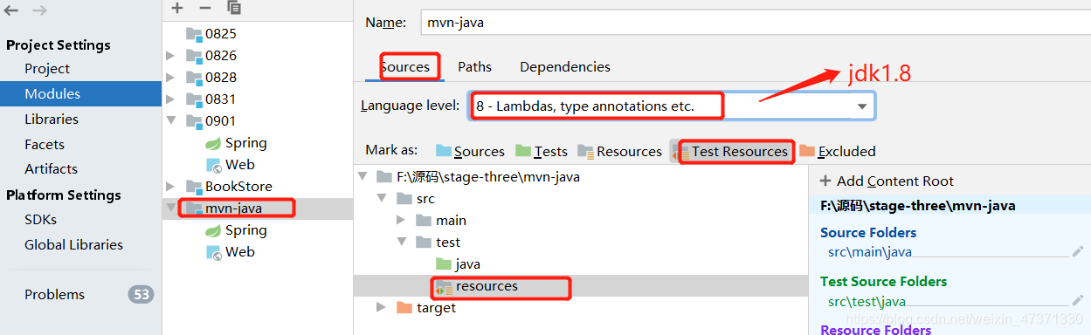Screen dimensions: 1091x335
Task: Click the orange target folder icon
Action: click(x=404, y=308)
